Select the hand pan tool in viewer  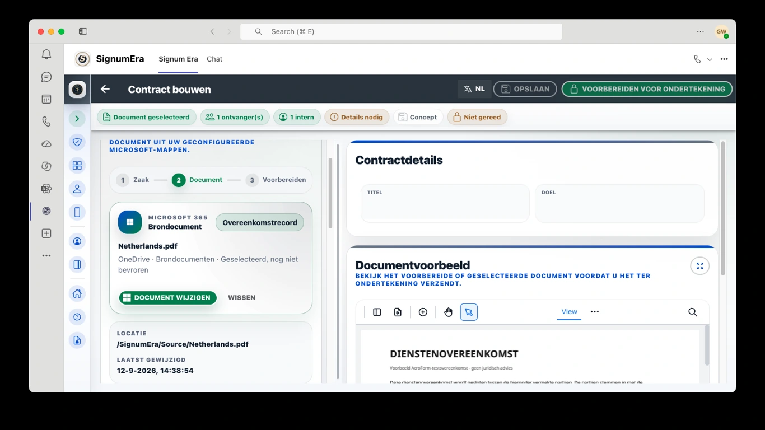click(448, 312)
